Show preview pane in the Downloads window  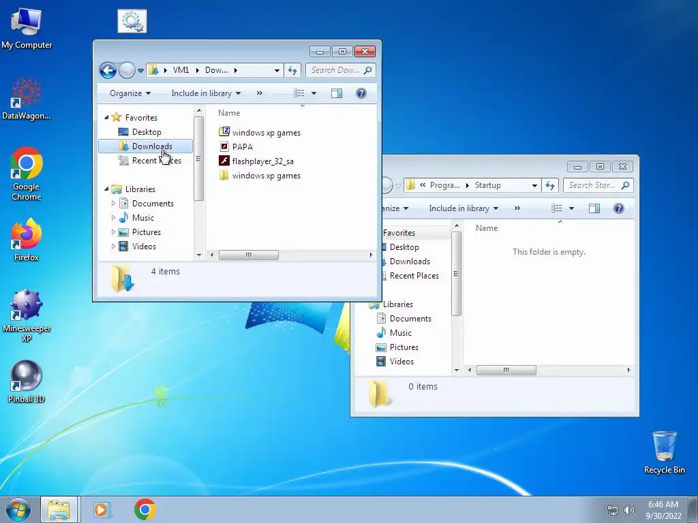point(337,93)
